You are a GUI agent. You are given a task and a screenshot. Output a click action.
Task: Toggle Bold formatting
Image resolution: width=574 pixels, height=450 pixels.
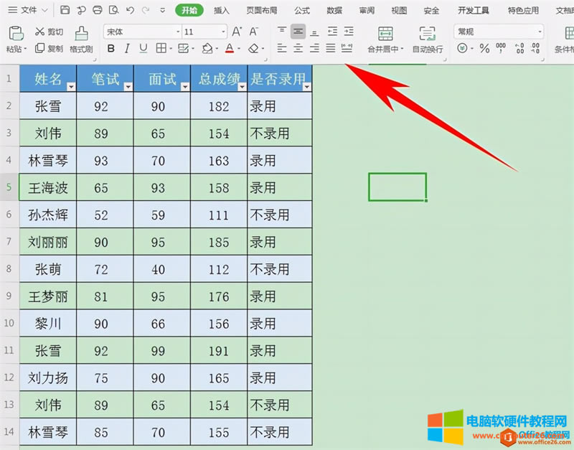click(x=110, y=48)
